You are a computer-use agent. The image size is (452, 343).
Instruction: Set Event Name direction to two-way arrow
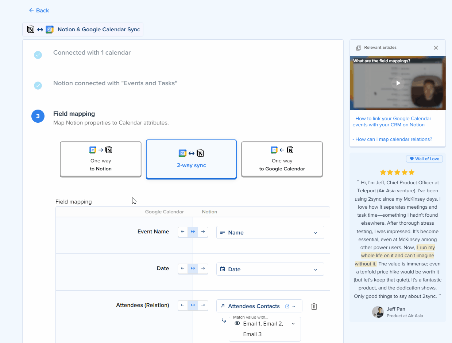pyautogui.click(x=193, y=232)
